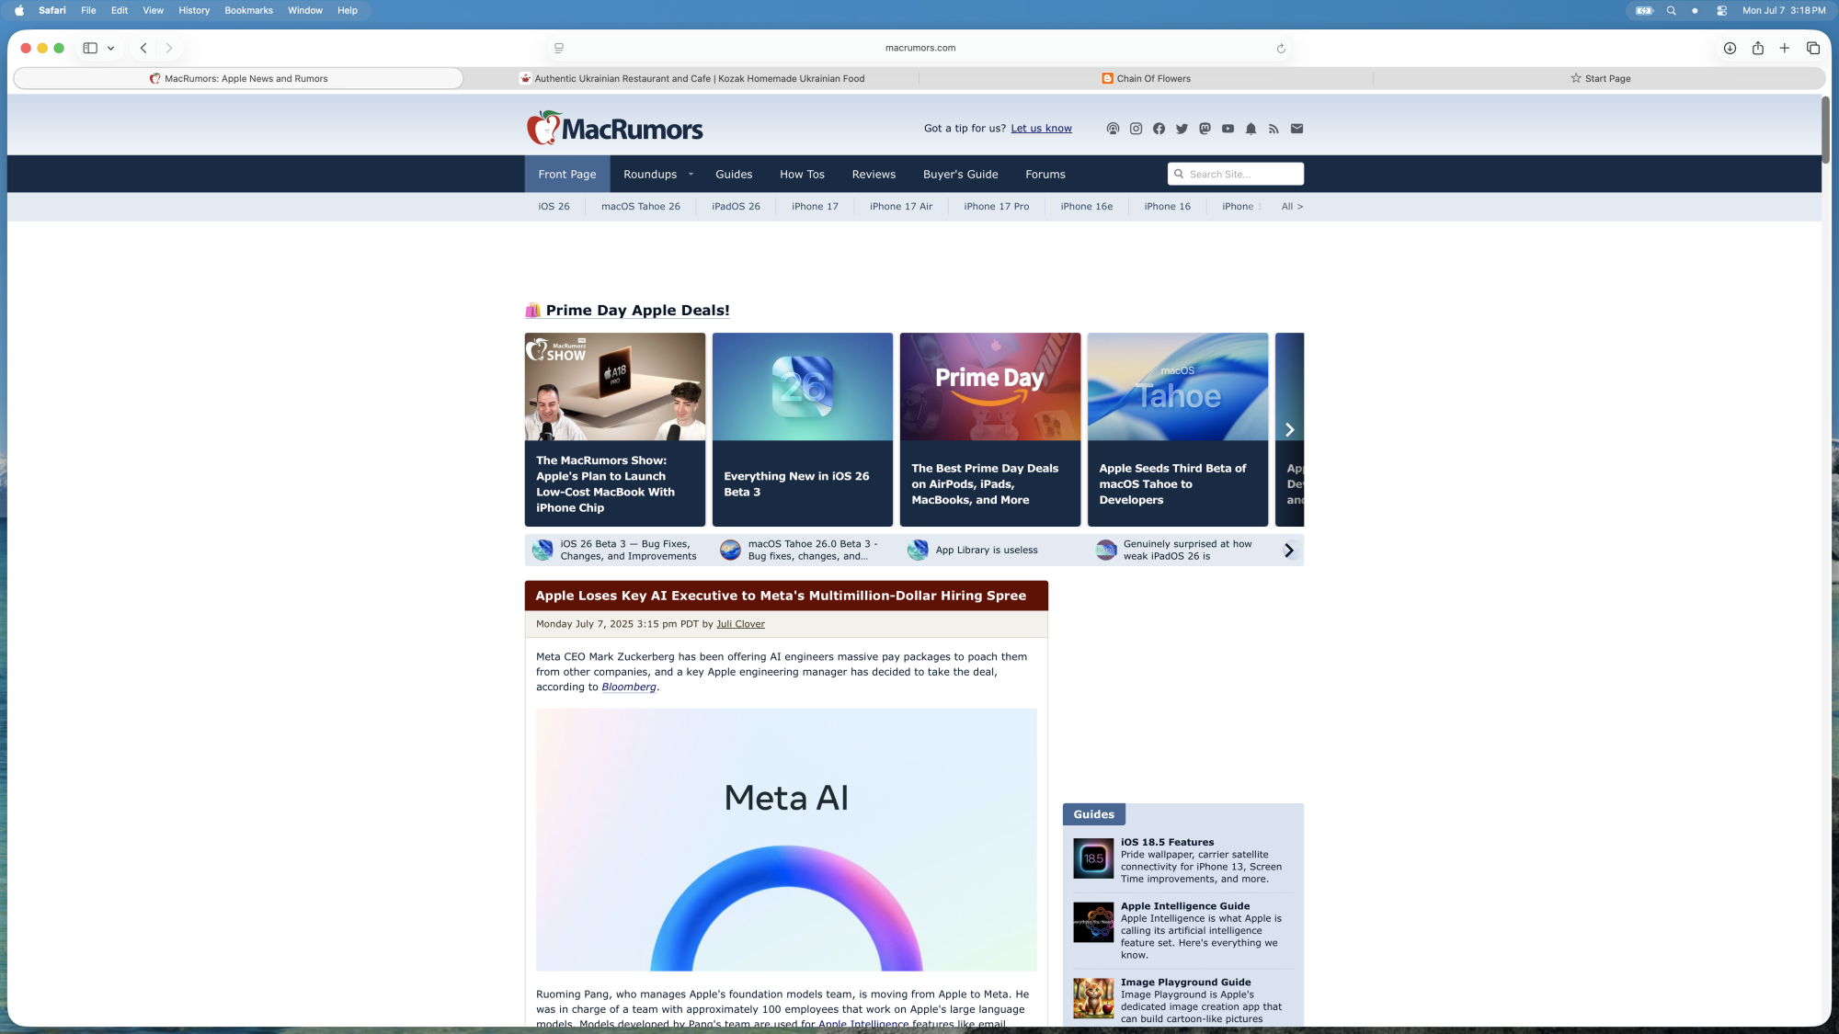This screenshot has height=1034, width=1839.
Task: Open The MacRumors Show featured card
Action: point(615,429)
